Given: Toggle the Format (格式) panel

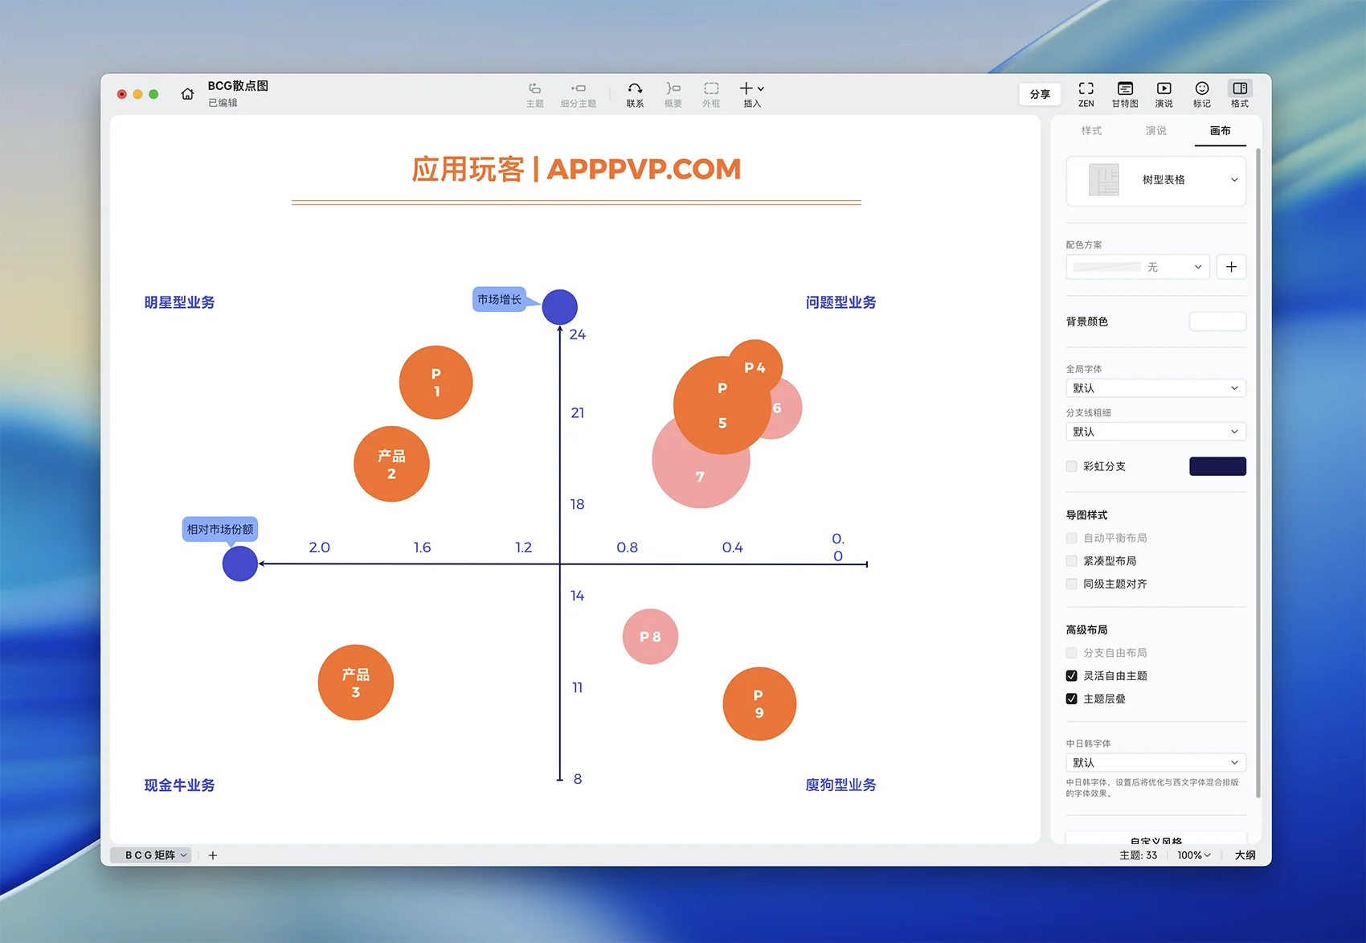Looking at the screenshot, I should click(x=1240, y=93).
